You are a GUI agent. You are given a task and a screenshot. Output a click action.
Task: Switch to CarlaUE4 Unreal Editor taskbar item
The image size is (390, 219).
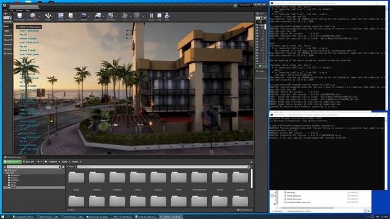tap(171, 217)
